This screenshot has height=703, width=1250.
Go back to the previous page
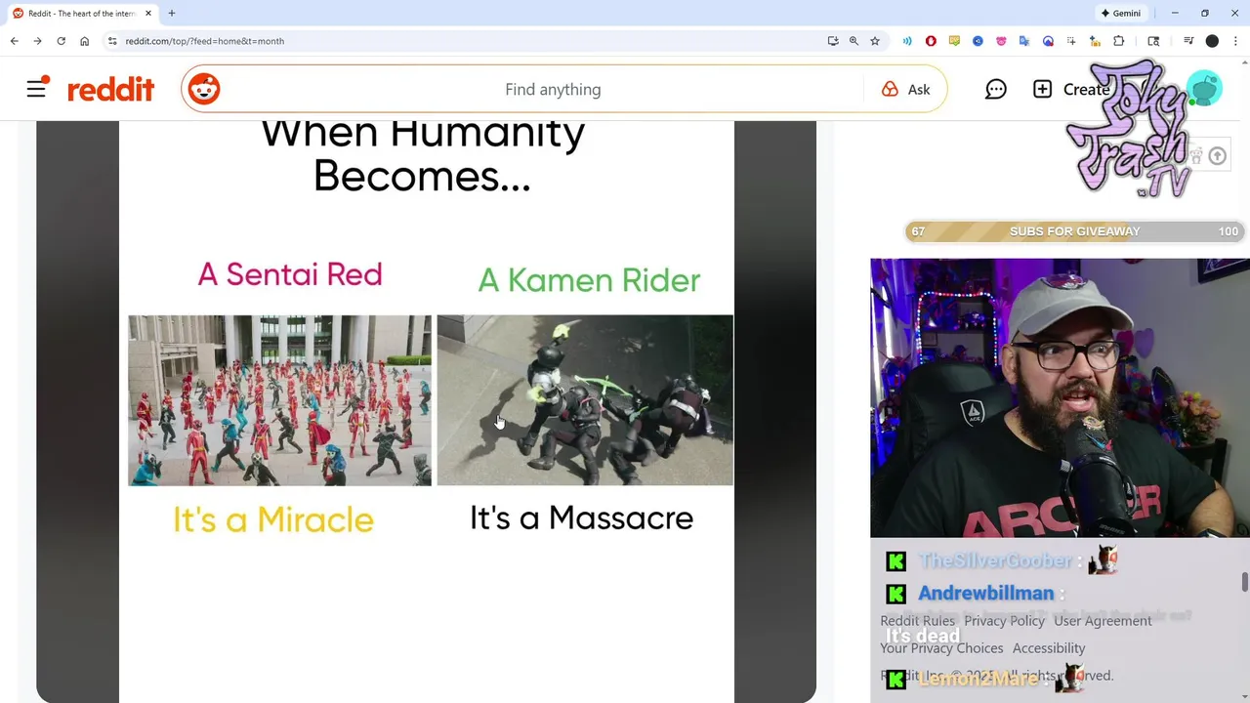point(14,41)
